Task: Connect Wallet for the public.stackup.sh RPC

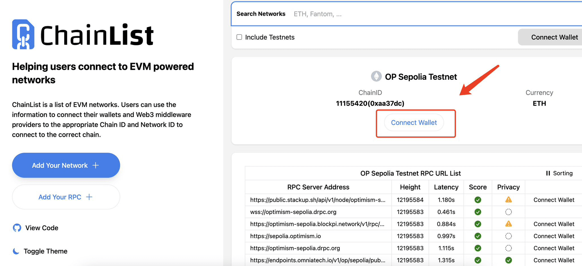Action: pyautogui.click(x=554, y=200)
